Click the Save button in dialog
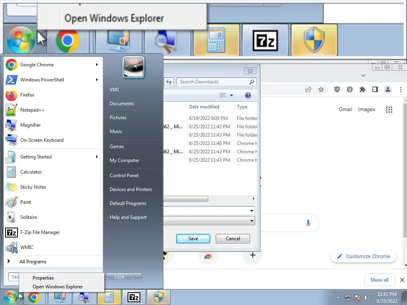The height and width of the screenshot is (305, 407). pyautogui.click(x=193, y=239)
